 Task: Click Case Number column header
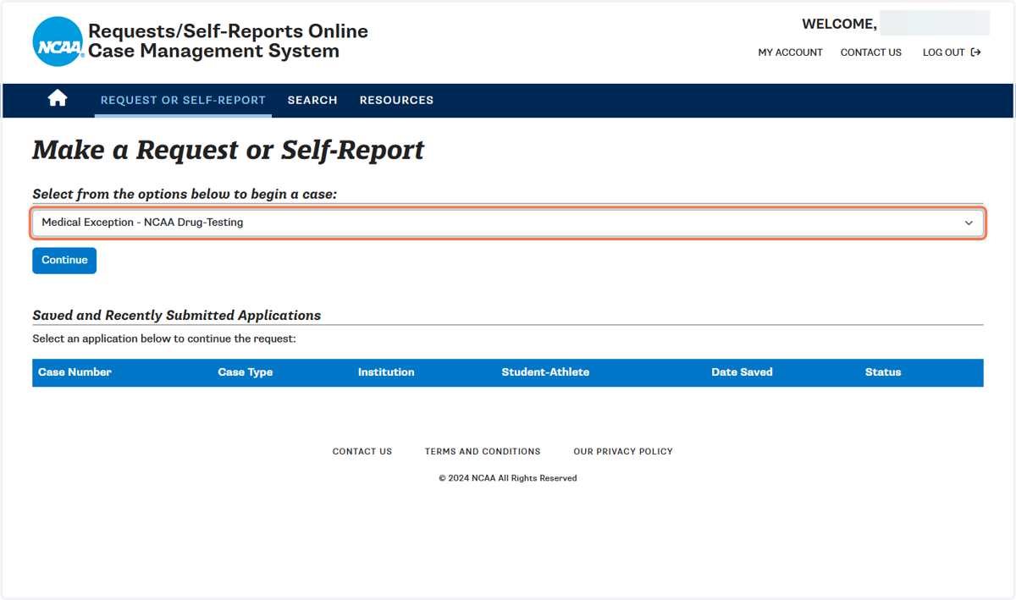[75, 372]
